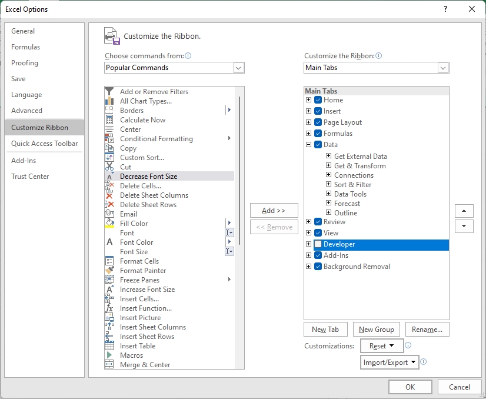Click the Move Down arrow button
The image size is (486, 399).
(x=464, y=226)
